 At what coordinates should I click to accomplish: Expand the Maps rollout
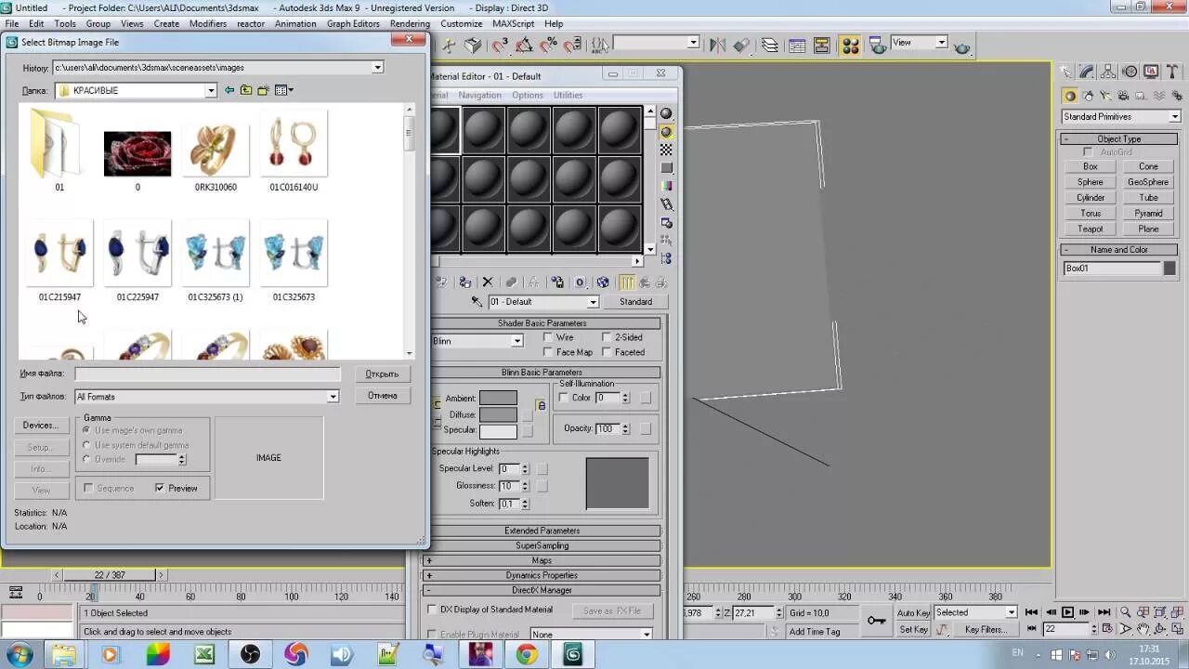tap(542, 560)
